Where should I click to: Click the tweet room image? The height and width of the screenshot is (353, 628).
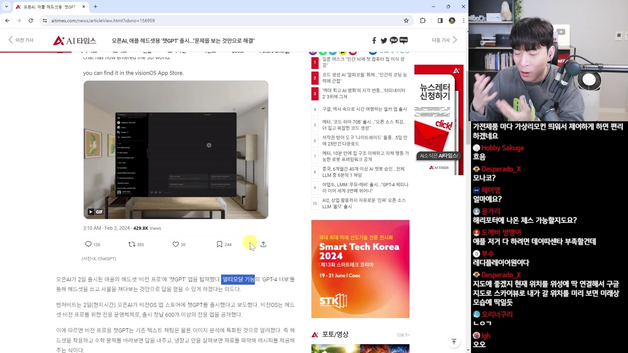pyautogui.click(x=176, y=150)
